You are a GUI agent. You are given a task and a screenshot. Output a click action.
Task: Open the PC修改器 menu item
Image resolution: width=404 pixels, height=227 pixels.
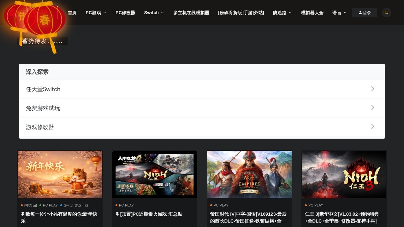[x=125, y=13]
